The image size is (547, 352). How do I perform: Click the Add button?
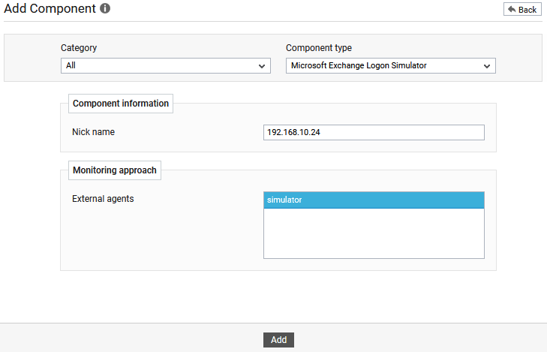point(278,340)
